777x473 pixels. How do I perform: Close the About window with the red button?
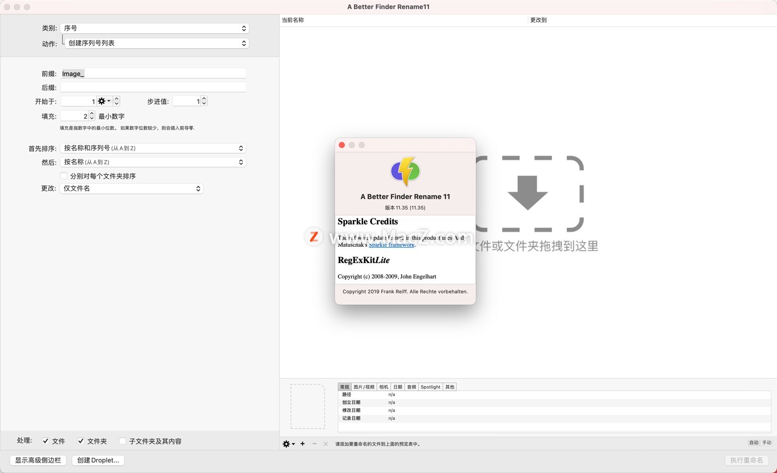(x=342, y=145)
